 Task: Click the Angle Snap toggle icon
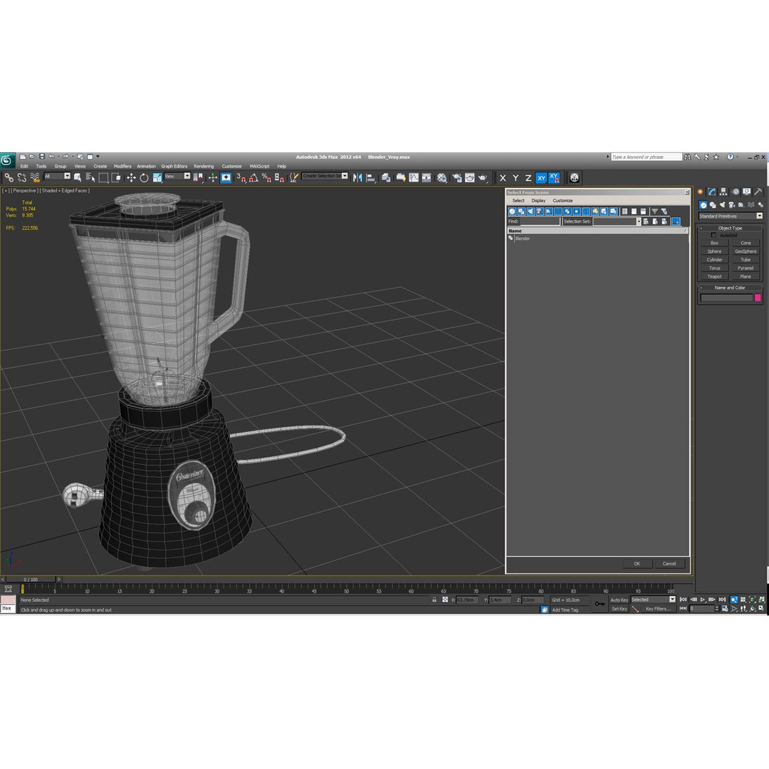253,177
